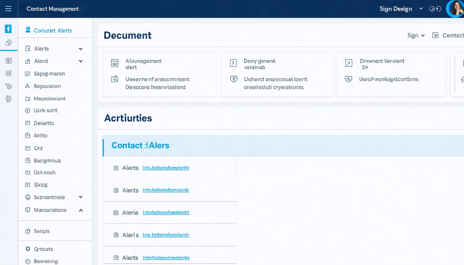Select Repouraiion in sidebar

click(x=47, y=86)
